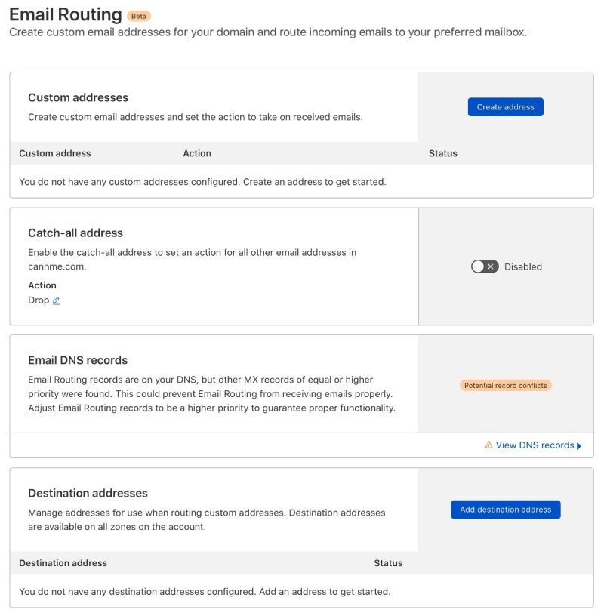Click the Catch-all address section heading
The width and height of the screenshot is (604, 616).
pos(75,233)
